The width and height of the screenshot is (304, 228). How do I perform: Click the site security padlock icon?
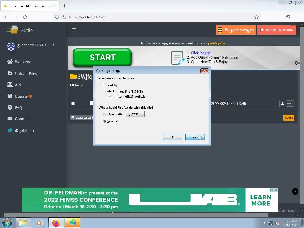tap(64, 17)
